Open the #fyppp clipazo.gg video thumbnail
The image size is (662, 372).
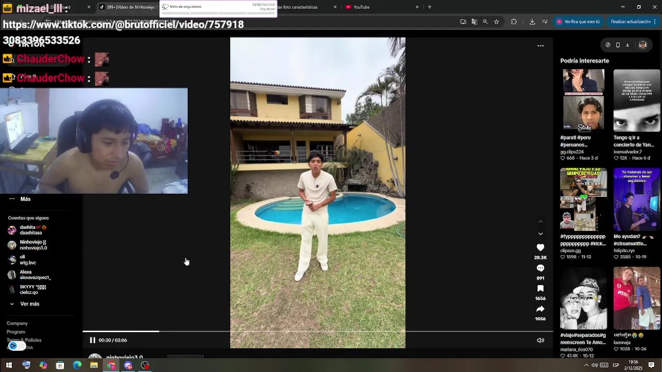click(583, 199)
